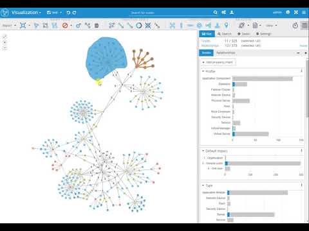Click the Server bar in the Type chart
309x231 pixels.
[x=250, y=214]
